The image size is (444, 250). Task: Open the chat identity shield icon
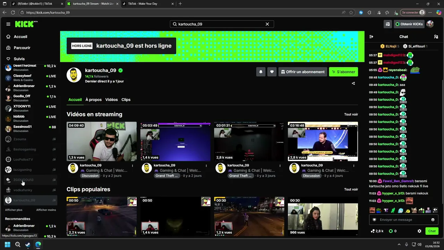(x=374, y=220)
